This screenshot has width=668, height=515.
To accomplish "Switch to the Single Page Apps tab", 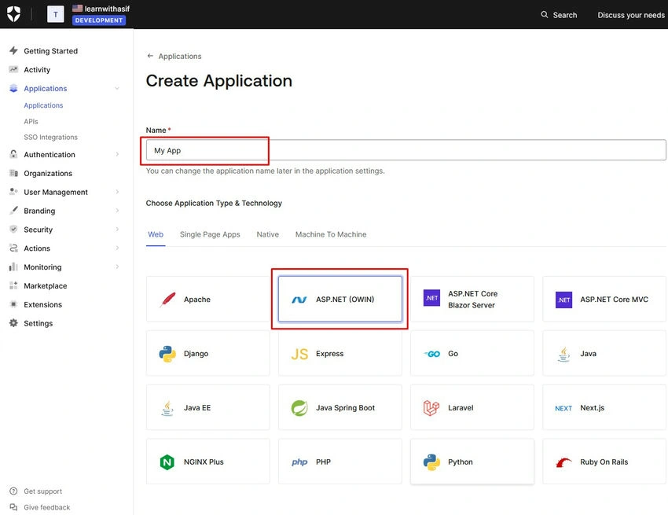I will pyautogui.click(x=210, y=234).
